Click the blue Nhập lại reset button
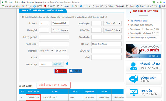This screenshot has height=101, width=166. [x=75, y=71]
